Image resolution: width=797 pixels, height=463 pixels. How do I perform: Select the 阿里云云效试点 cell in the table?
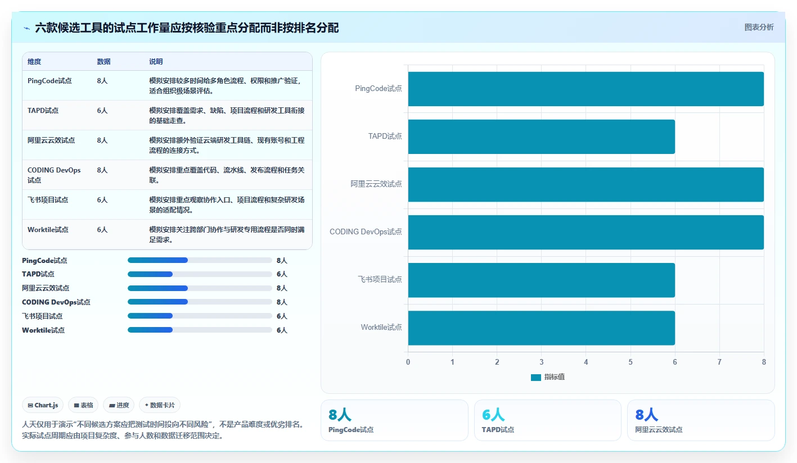coord(51,140)
